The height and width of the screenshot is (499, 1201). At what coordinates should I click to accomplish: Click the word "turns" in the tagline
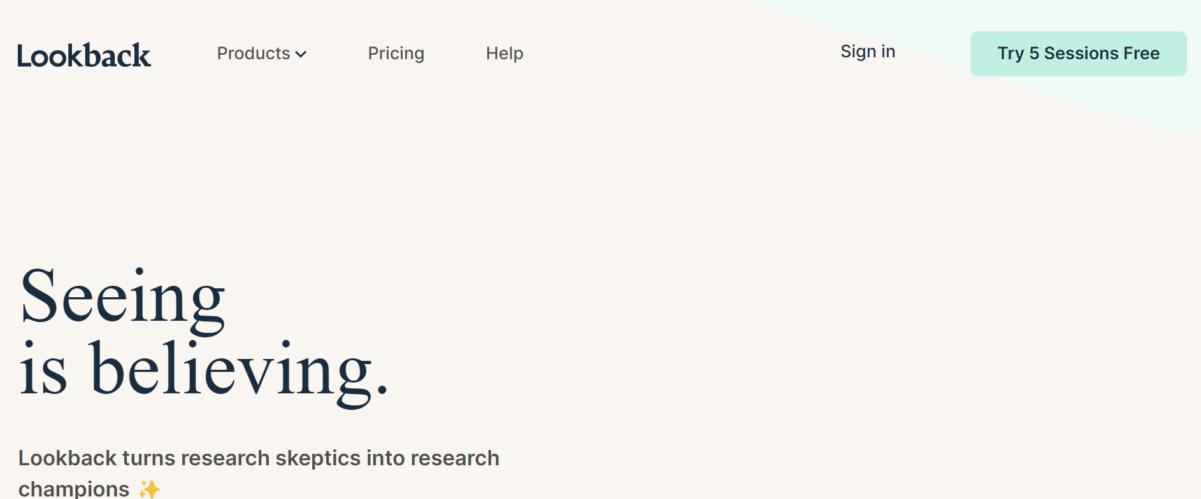148,458
